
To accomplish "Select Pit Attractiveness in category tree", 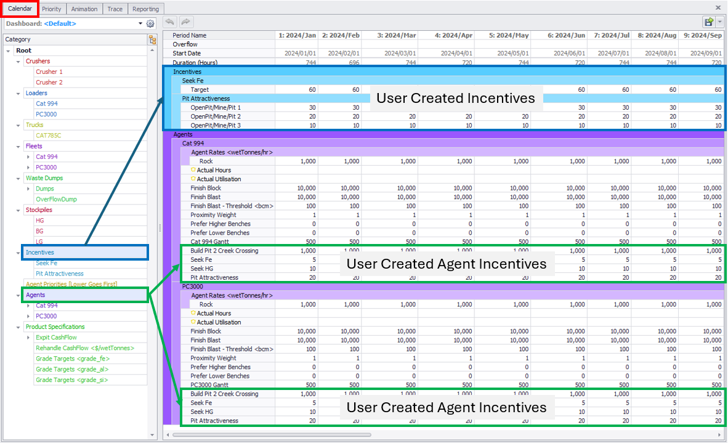I will point(59,274).
